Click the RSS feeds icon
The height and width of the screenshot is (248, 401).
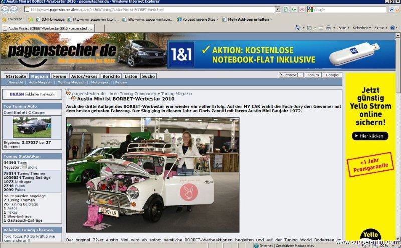[x=309, y=28]
